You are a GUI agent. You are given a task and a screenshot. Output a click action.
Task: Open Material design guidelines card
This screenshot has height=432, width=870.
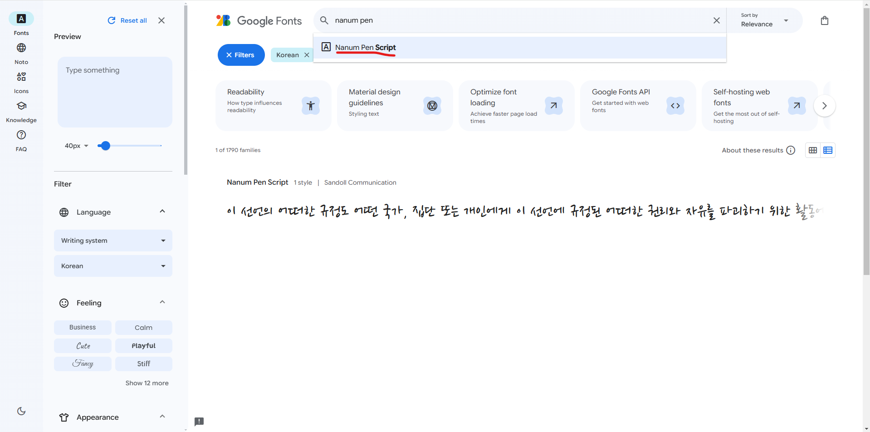(x=395, y=106)
